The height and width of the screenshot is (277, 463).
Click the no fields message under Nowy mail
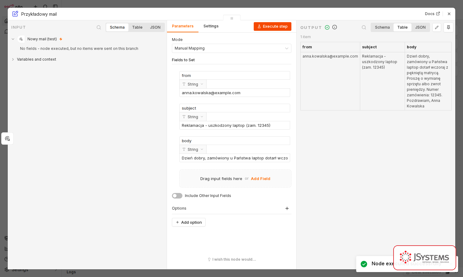(79, 49)
